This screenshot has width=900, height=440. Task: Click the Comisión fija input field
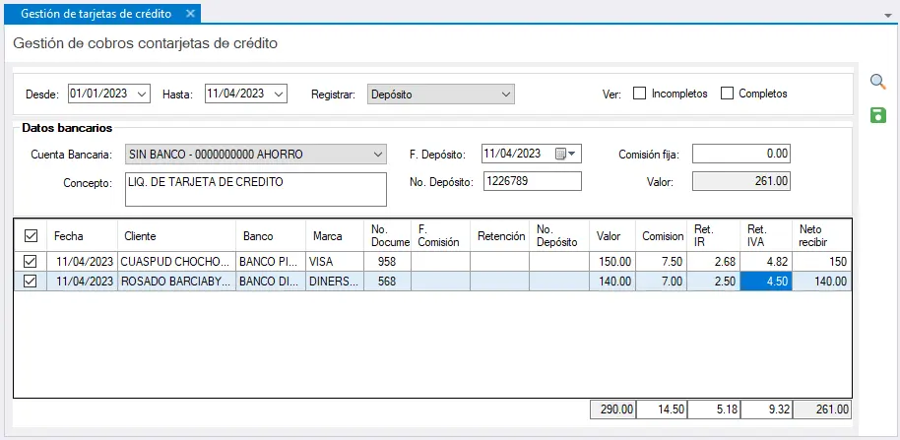point(741,154)
